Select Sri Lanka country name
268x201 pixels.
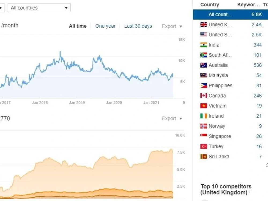click(219, 157)
